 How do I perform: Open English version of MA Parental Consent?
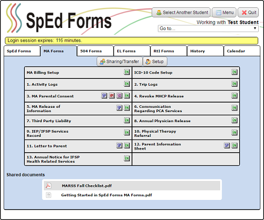(x=127, y=96)
